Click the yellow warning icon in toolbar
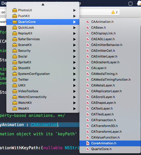 113,12
